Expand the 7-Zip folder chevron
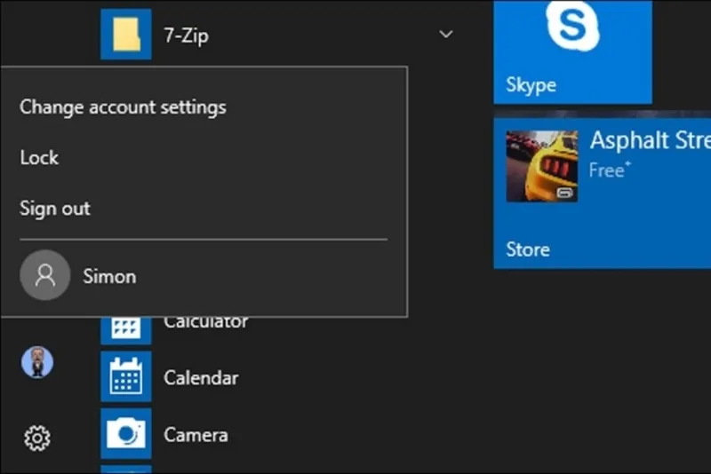This screenshot has width=711, height=474. pyautogui.click(x=446, y=35)
